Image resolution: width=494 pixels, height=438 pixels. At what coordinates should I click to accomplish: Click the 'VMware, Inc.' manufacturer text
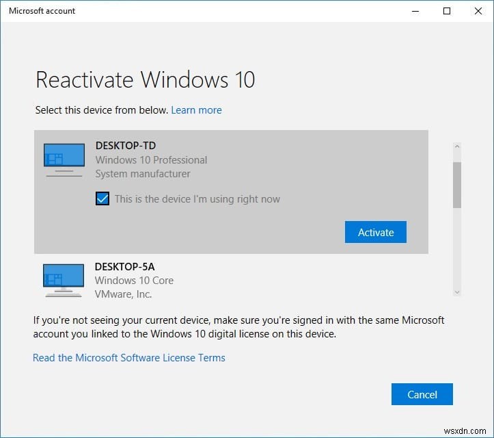[x=123, y=294]
